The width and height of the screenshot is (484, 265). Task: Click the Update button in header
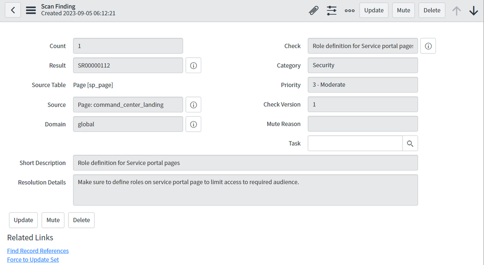[x=374, y=10]
